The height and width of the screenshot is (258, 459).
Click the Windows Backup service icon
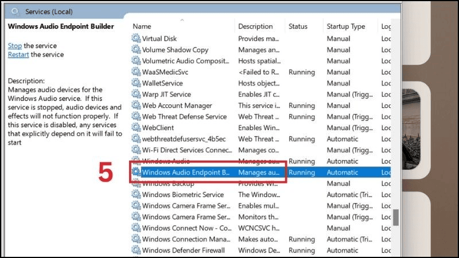[136, 183]
